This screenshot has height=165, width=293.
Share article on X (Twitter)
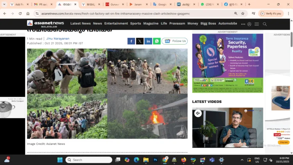(x=140, y=41)
